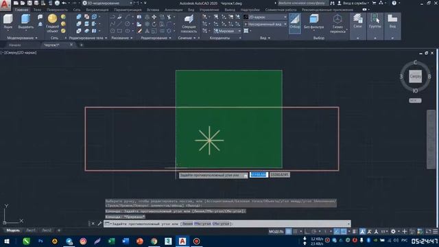The width and height of the screenshot is (439, 247).
Task: Toggle ortho mode in status bar
Action: pos(307,232)
